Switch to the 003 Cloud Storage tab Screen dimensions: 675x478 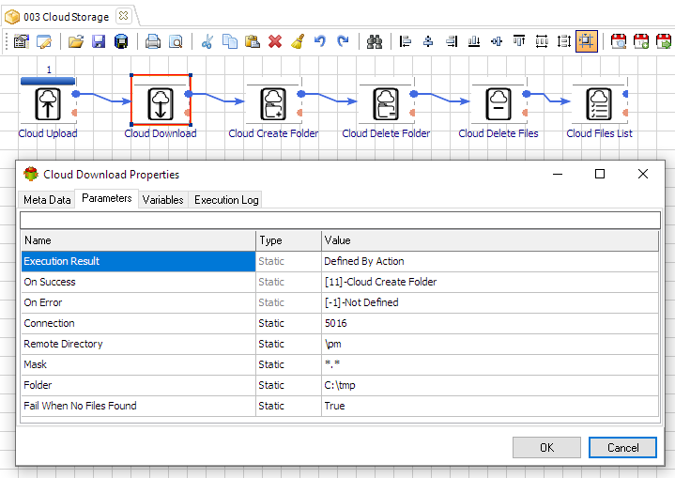[67, 17]
